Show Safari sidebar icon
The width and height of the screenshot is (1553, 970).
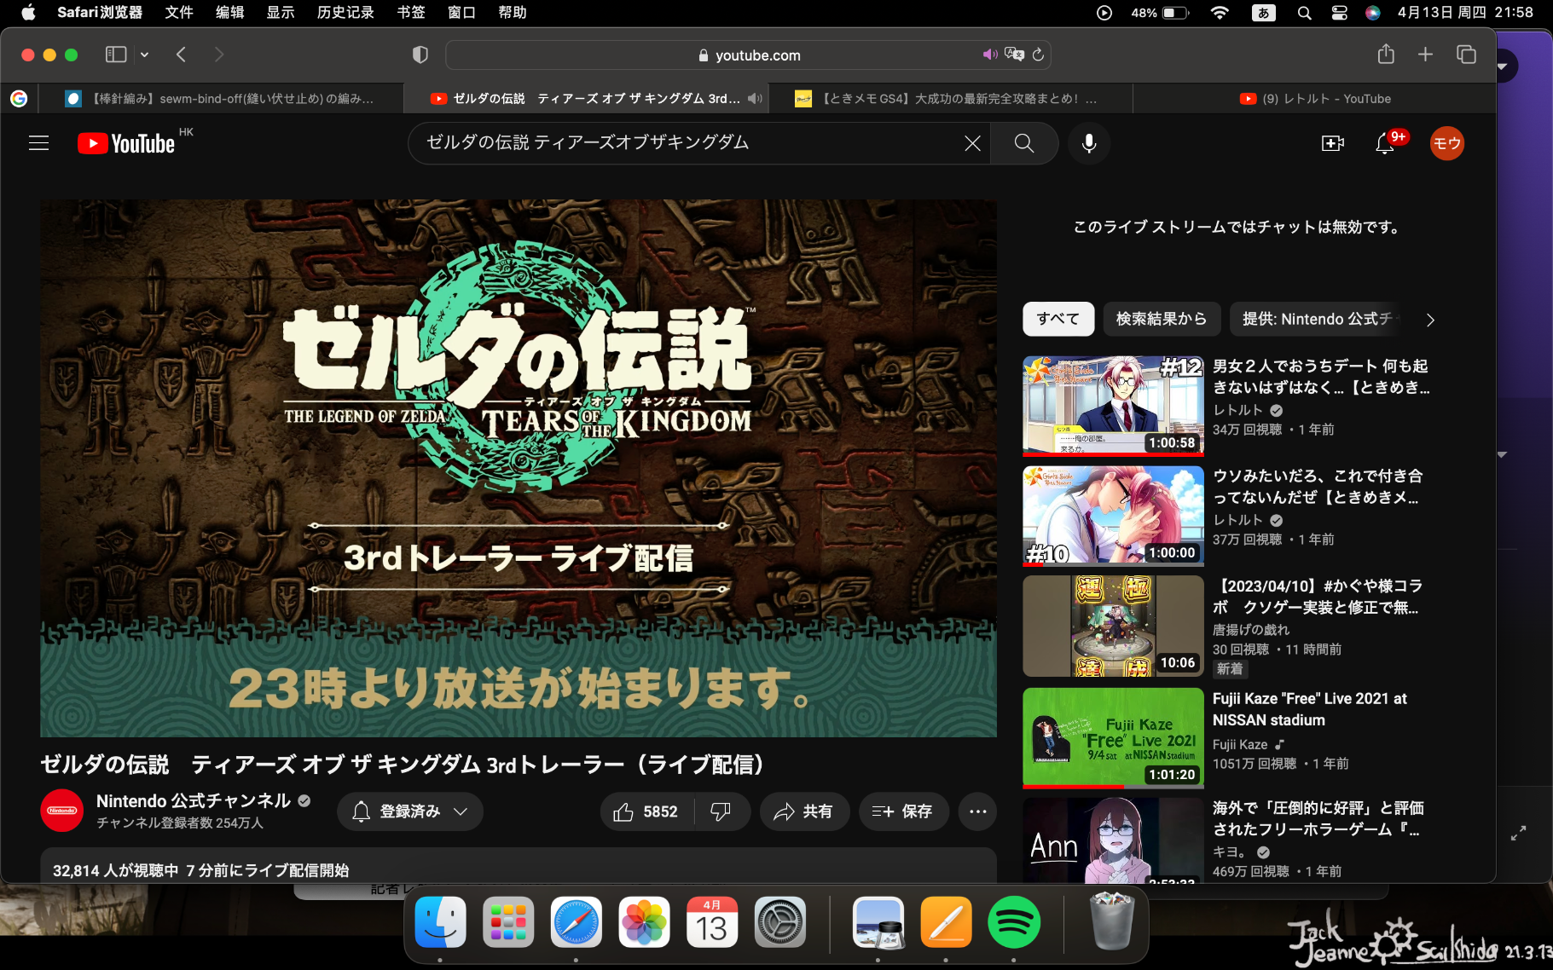click(116, 55)
